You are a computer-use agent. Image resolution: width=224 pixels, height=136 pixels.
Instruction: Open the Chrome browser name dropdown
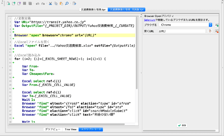click(x=185, y=25)
